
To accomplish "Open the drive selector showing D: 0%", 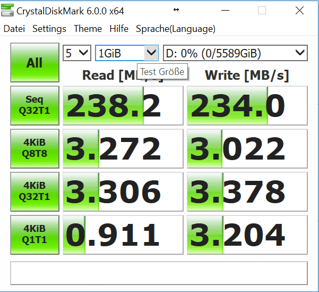I will tap(235, 53).
